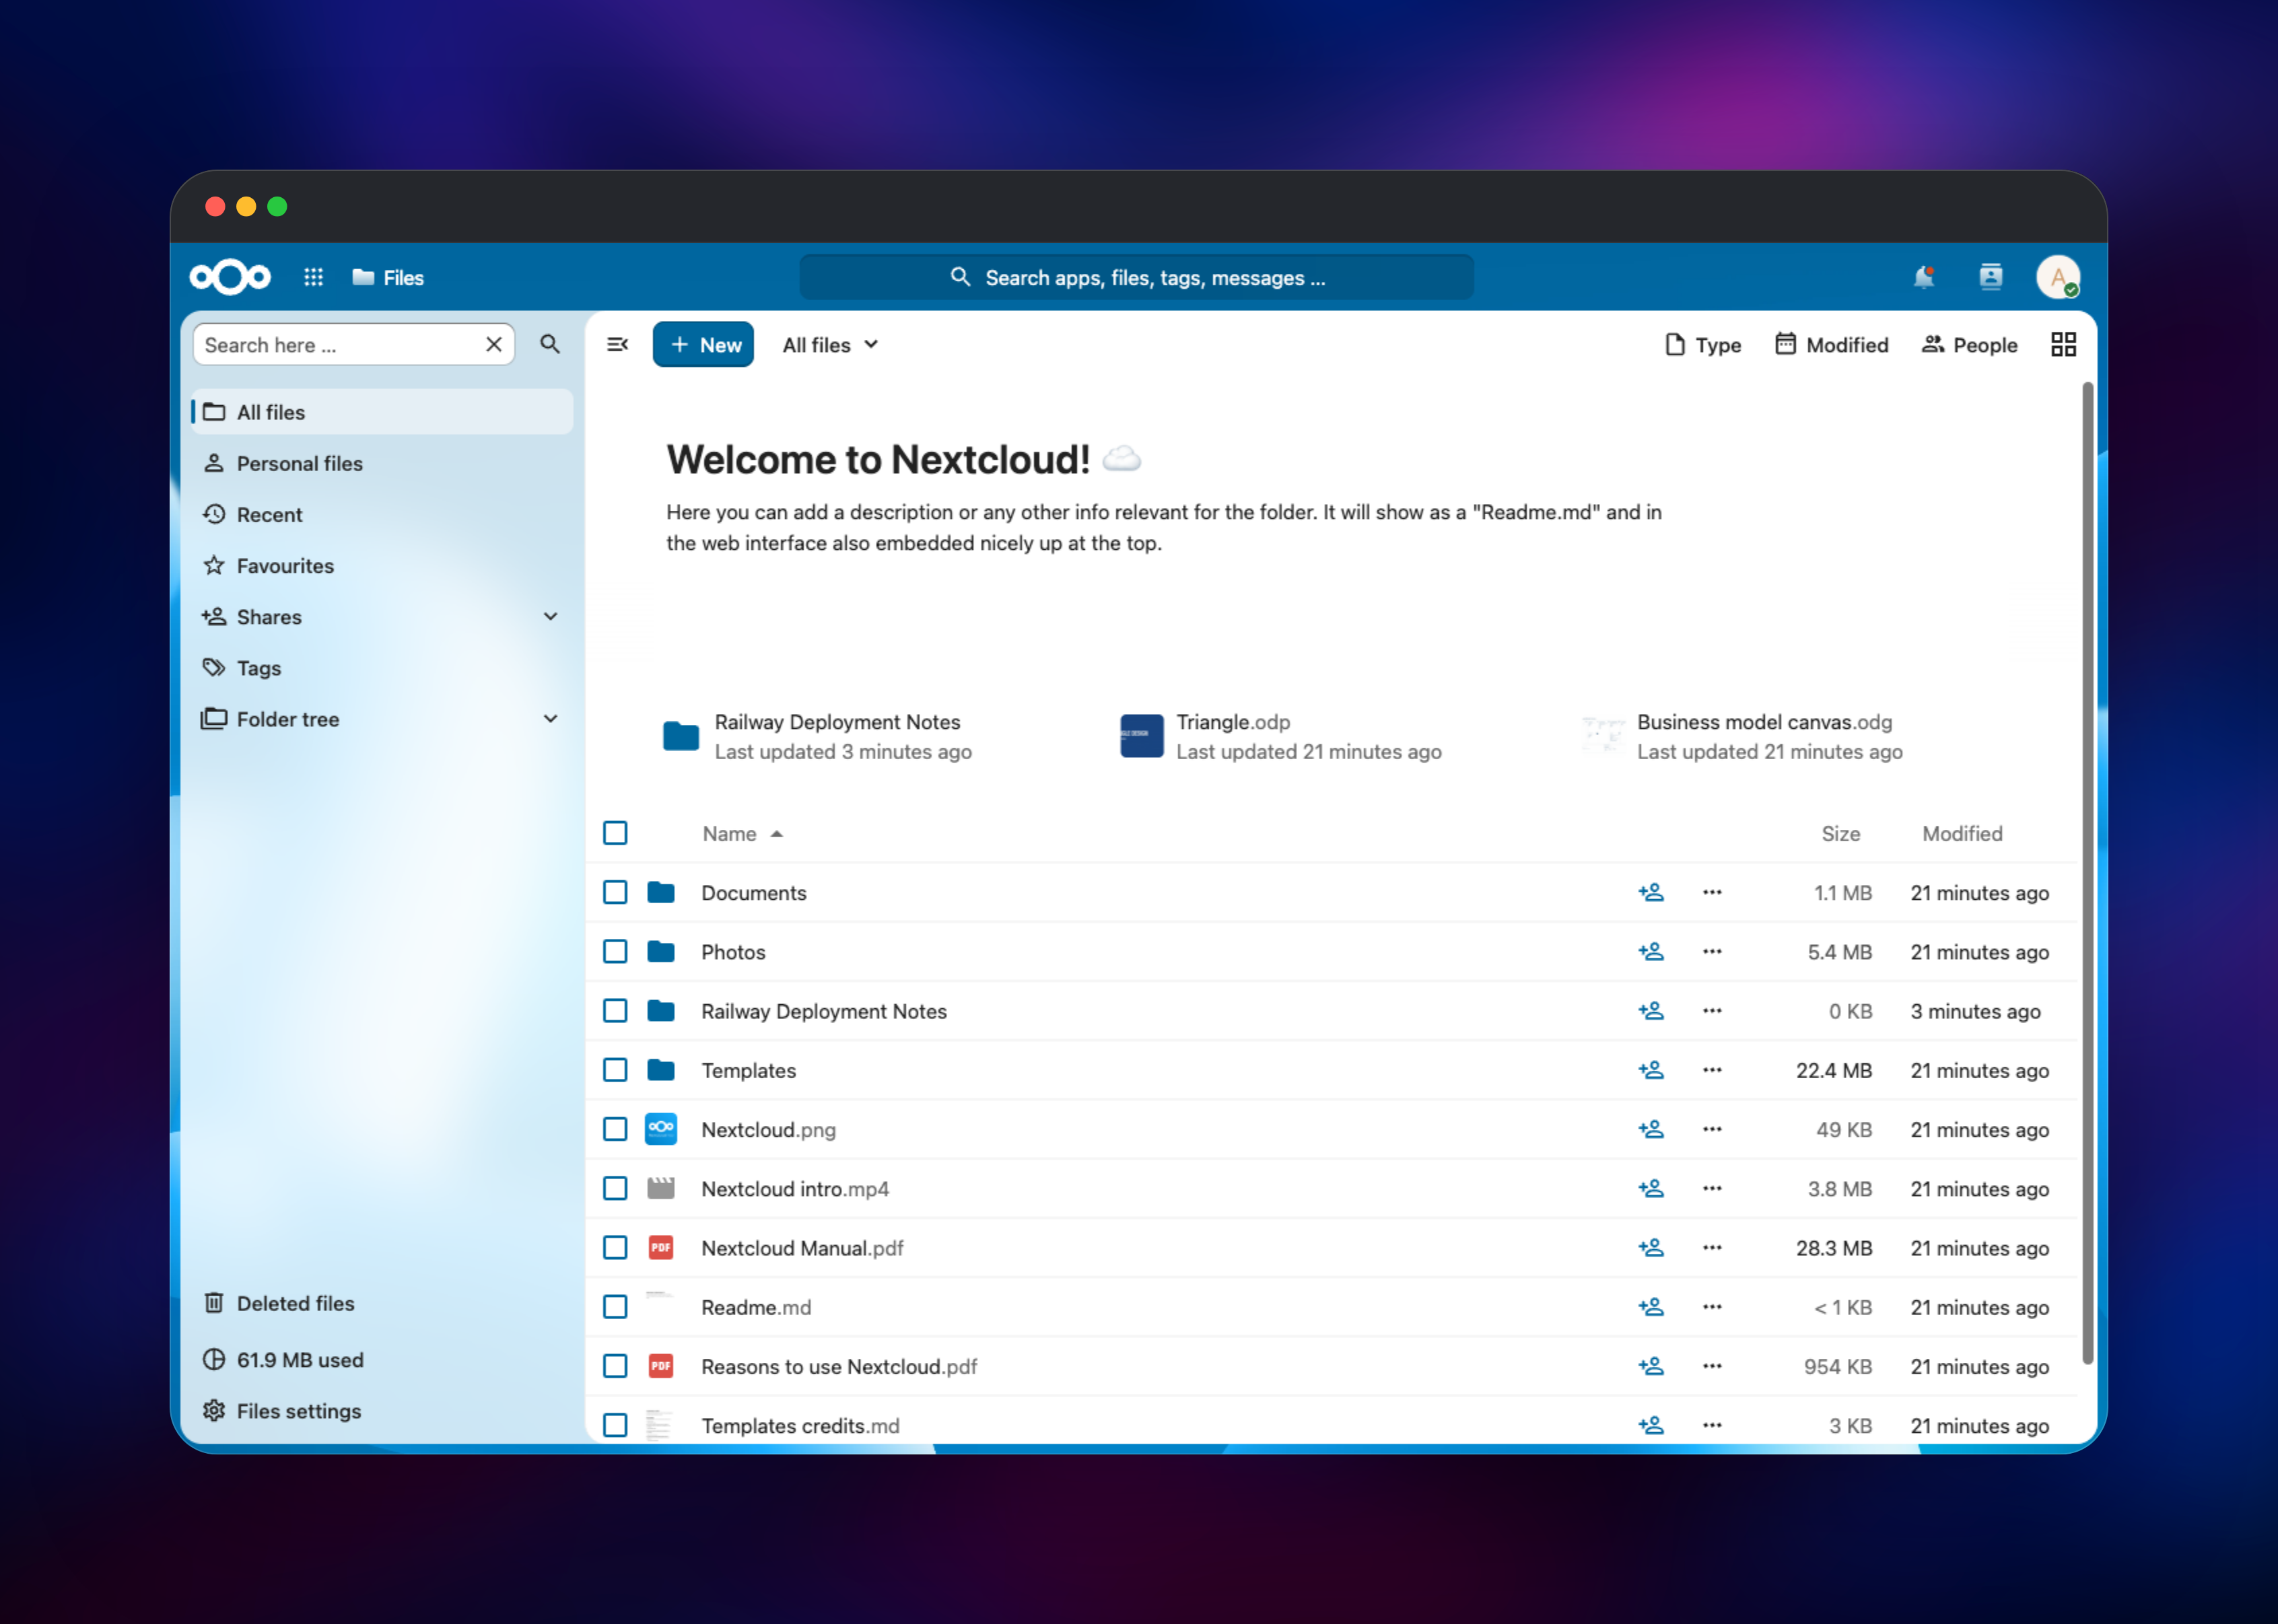
Task: Tick the Readme.md checkbox
Action: click(615, 1306)
